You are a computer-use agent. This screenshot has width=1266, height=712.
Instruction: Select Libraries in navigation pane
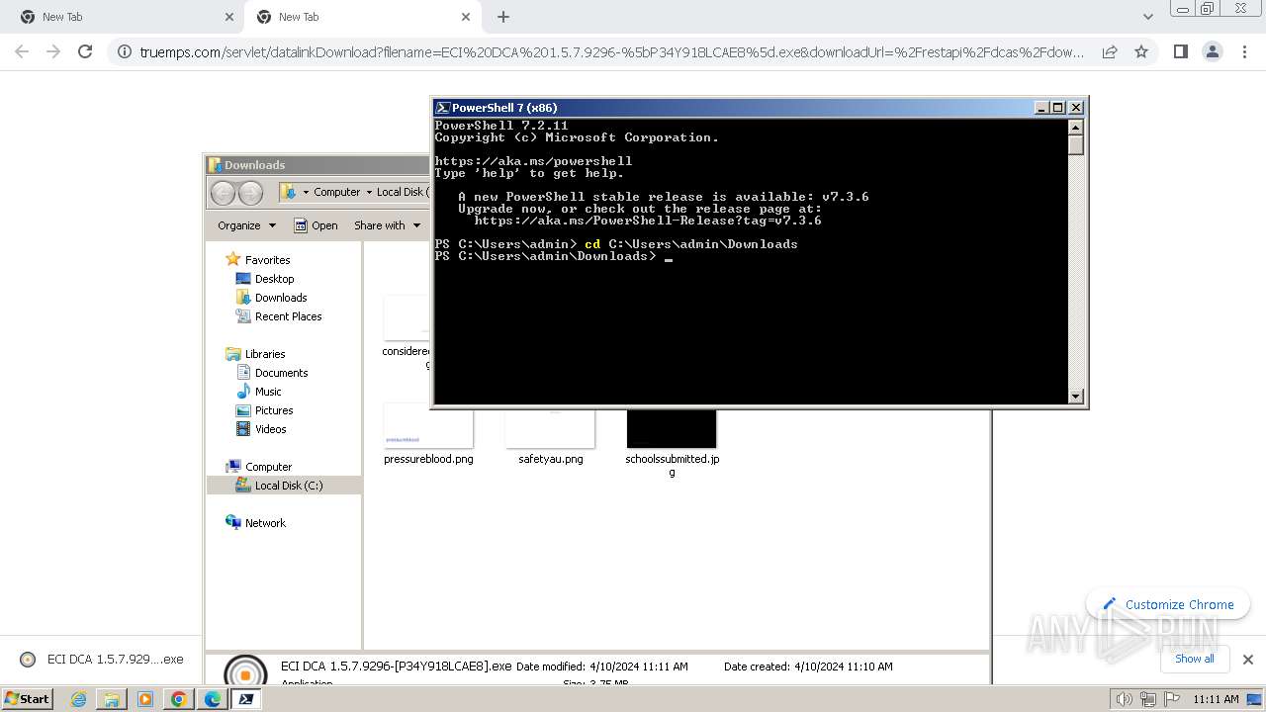(x=265, y=354)
